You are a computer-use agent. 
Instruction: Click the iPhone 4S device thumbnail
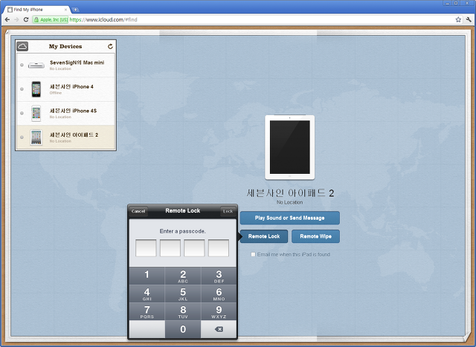[36, 113]
